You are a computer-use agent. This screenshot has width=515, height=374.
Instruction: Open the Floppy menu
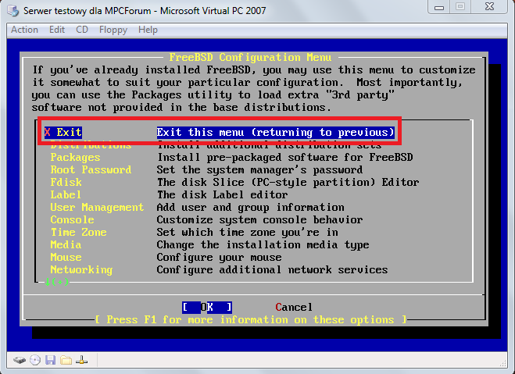pyautogui.click(x=113, y=30)
